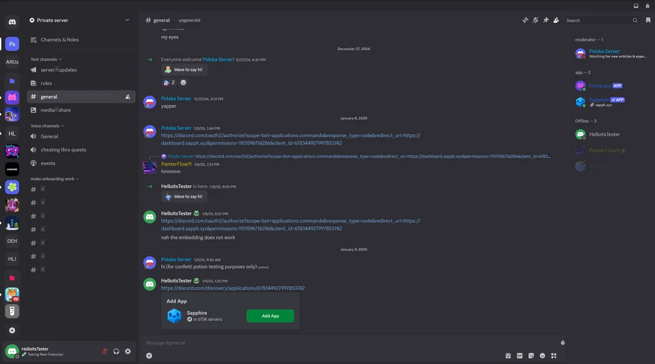Open the rules channel
The width and height of the screenshot is (655, 364).
click(81, 83)
